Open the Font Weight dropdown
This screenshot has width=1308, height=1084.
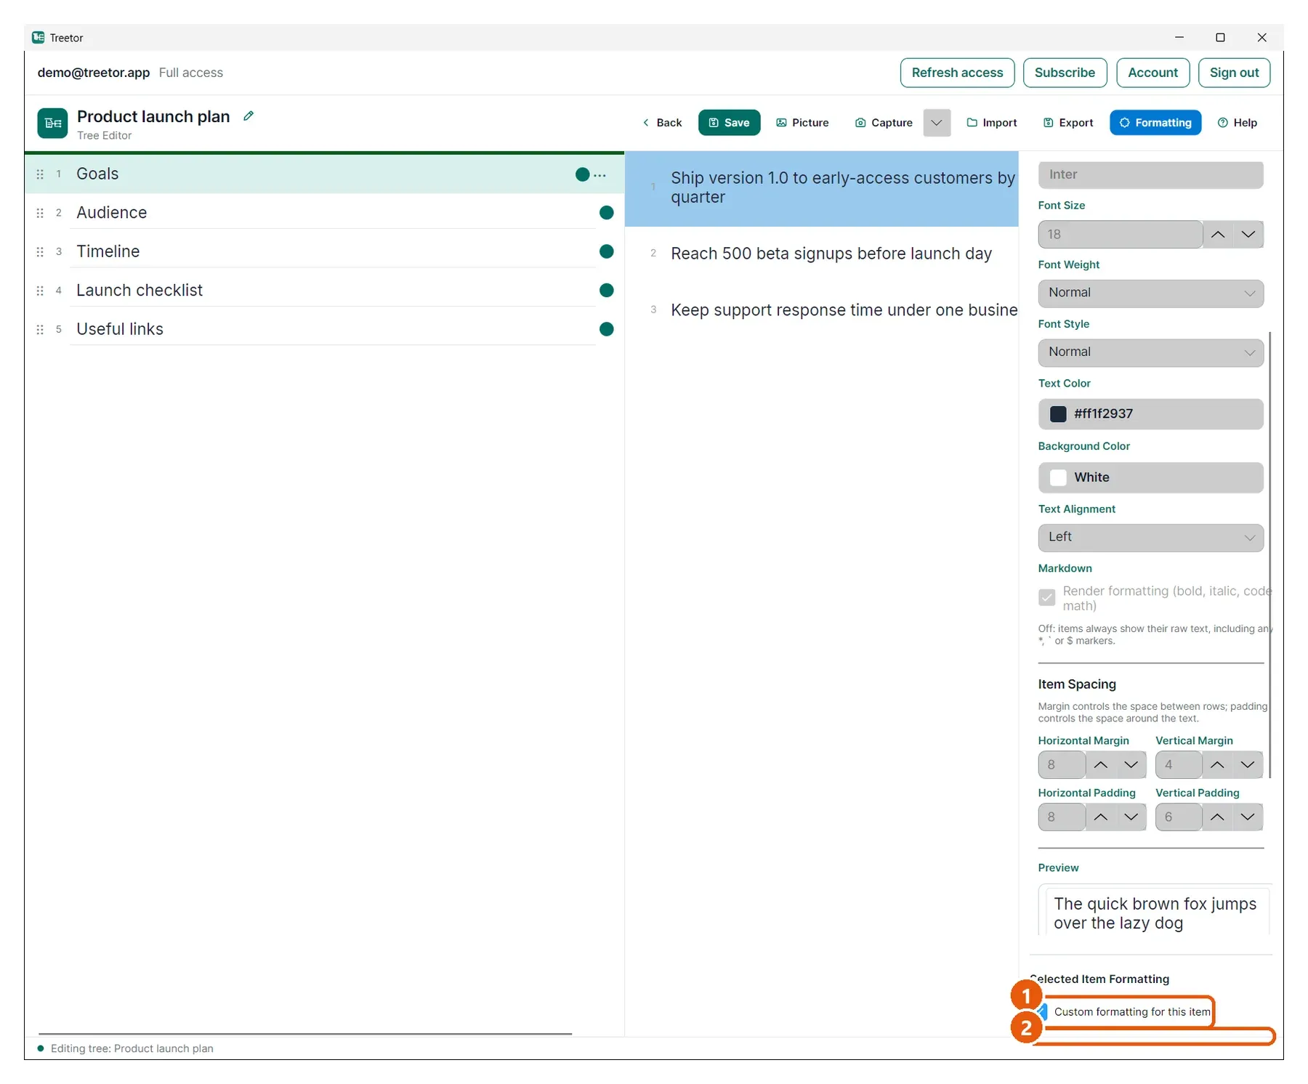point(1150,294)
